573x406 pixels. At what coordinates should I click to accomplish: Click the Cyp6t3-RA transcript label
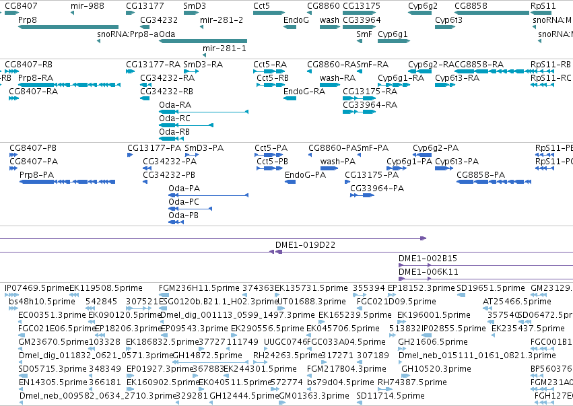coord(457,78)
